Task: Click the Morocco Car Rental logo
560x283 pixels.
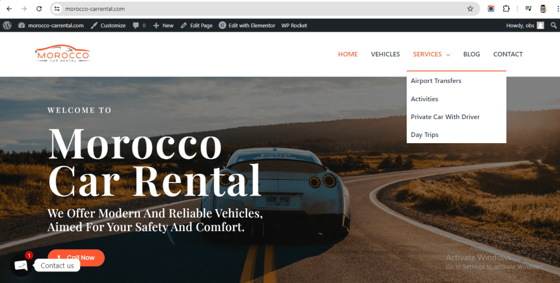Action: pyautogui.click(x=63, y=54)
